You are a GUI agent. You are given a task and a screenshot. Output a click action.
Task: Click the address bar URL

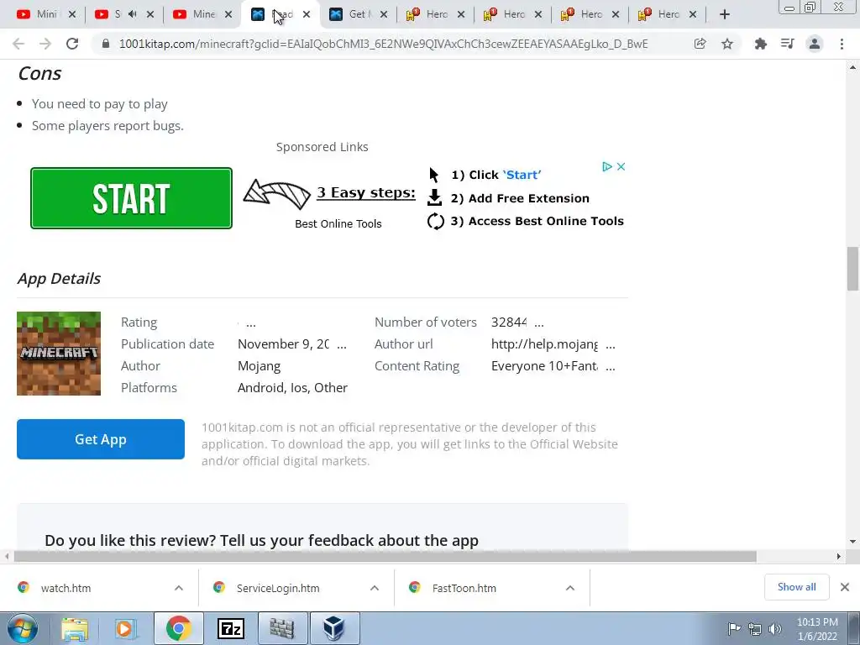[x=383, y=44]
